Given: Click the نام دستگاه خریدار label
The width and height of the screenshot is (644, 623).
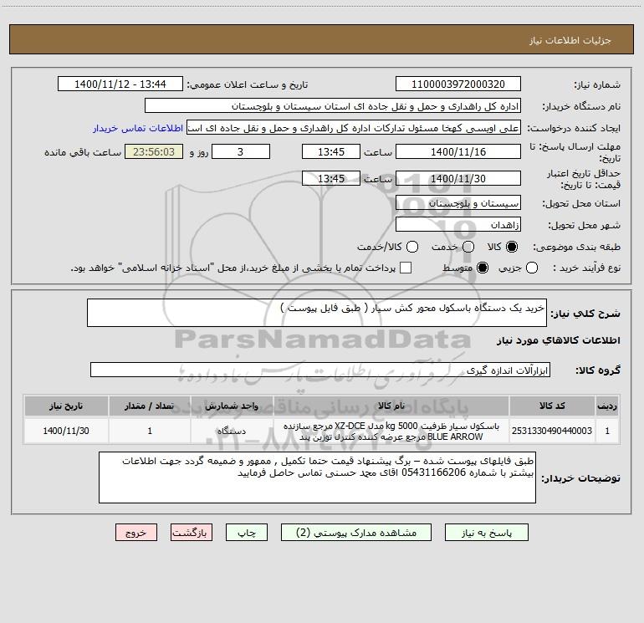Looking at the screenshot, I should pyautogui.click(x=581, y=107).
